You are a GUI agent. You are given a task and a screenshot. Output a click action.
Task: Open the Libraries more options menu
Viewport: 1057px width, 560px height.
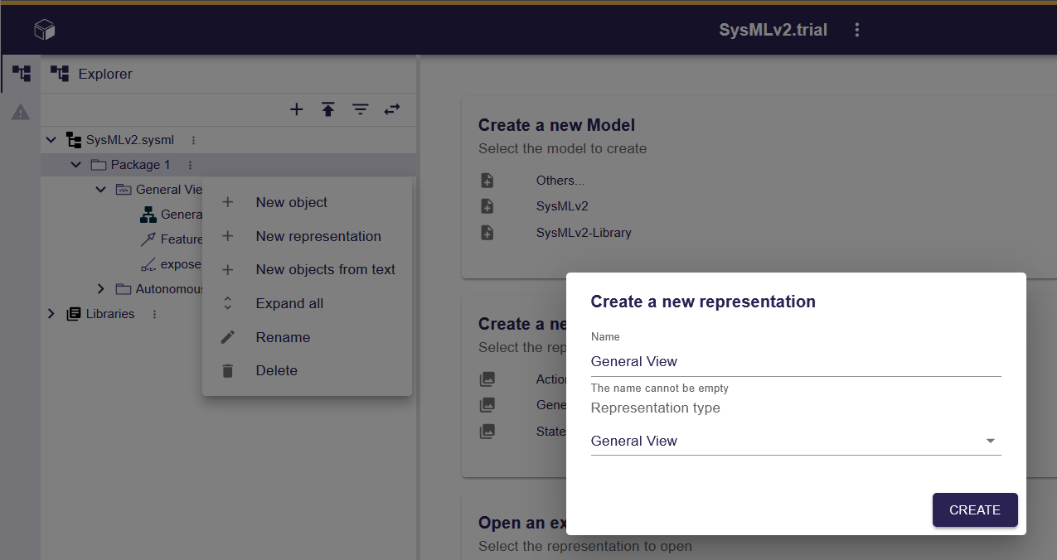pos(154,315)
